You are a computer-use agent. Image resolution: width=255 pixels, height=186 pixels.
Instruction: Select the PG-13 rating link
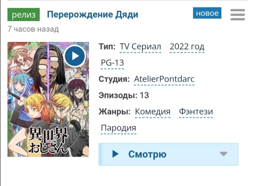point(112,63)
